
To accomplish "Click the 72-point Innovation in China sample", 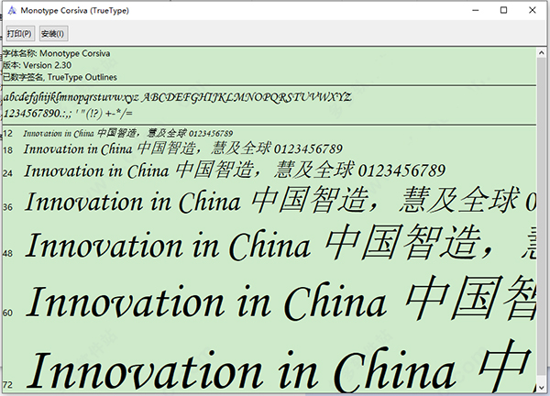I will click(x=281, y=368).
